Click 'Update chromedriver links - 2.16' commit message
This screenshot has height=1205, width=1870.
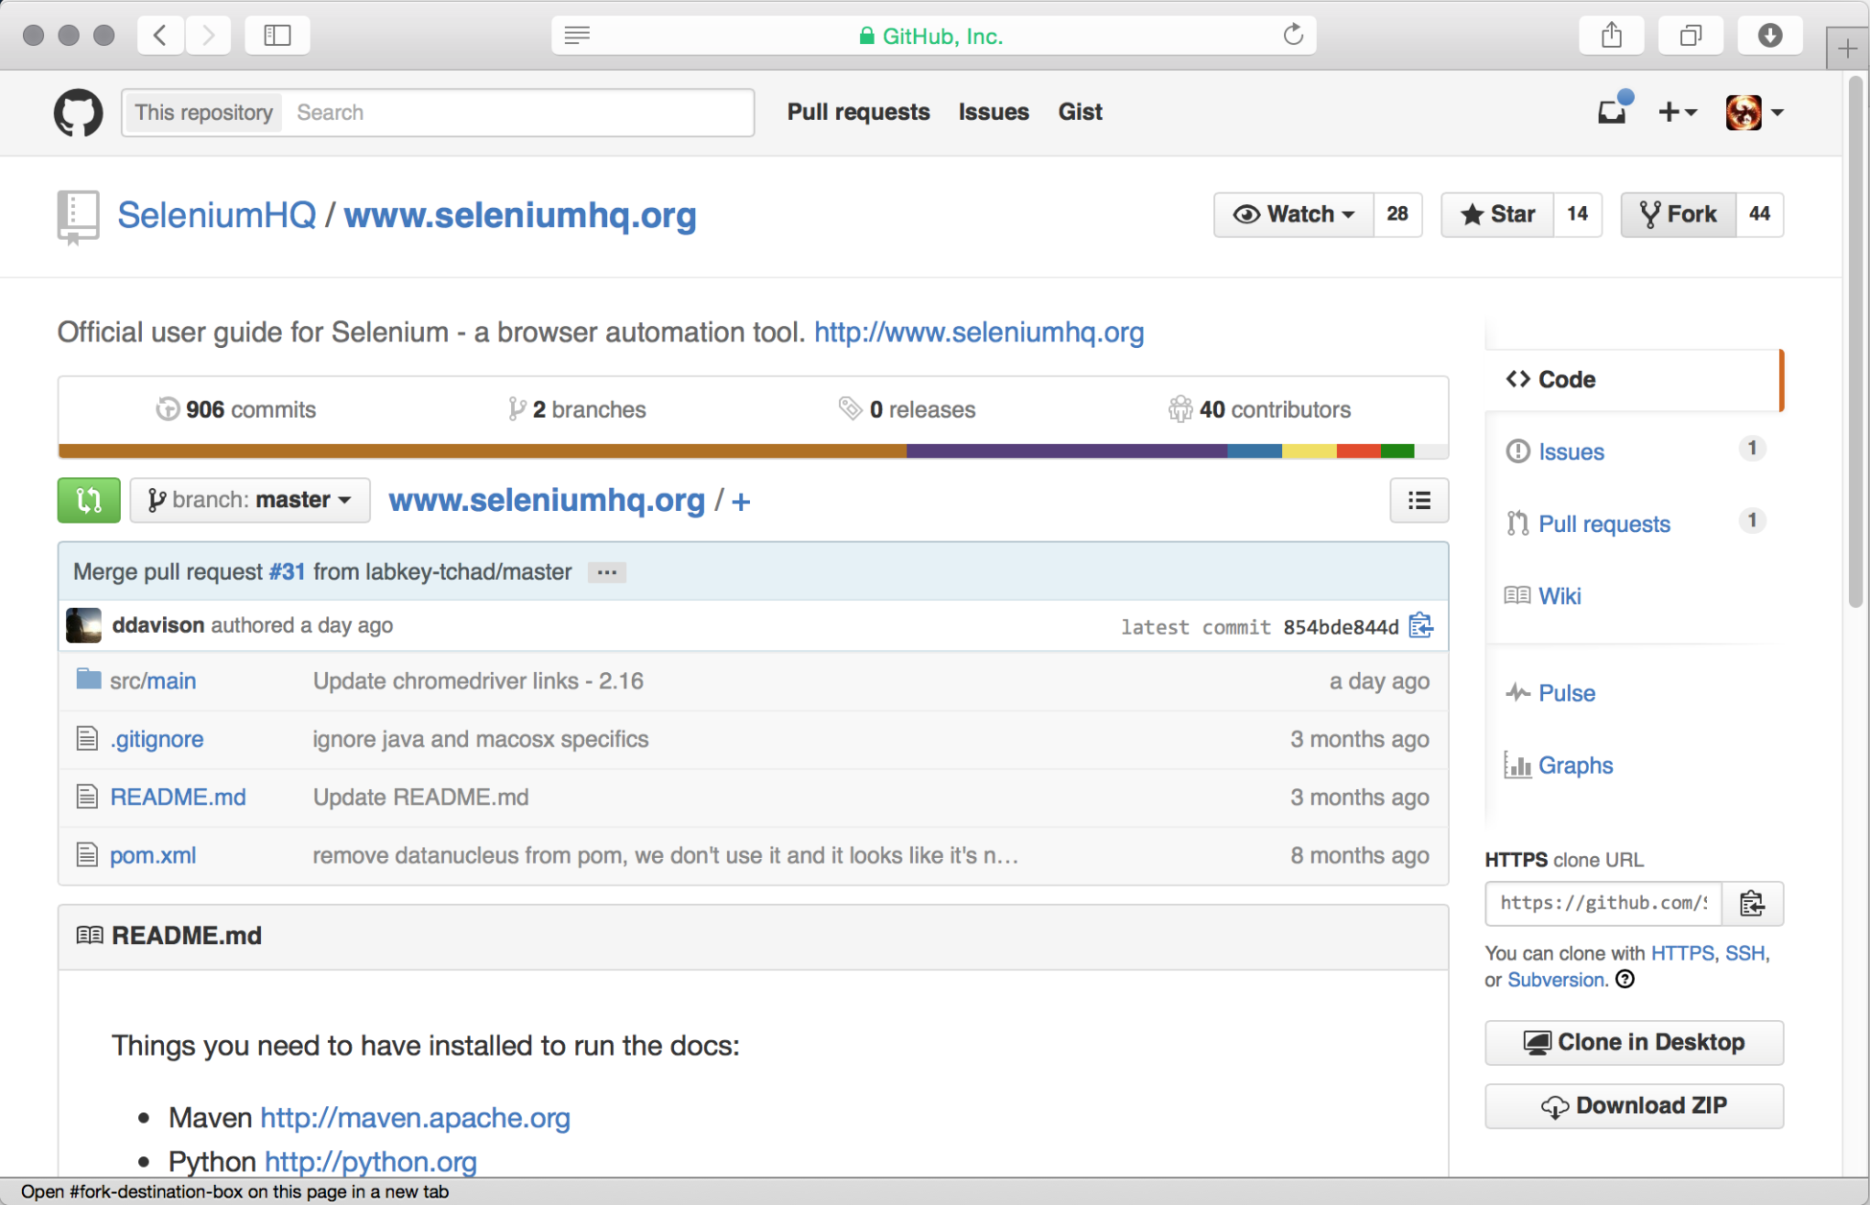478,681
